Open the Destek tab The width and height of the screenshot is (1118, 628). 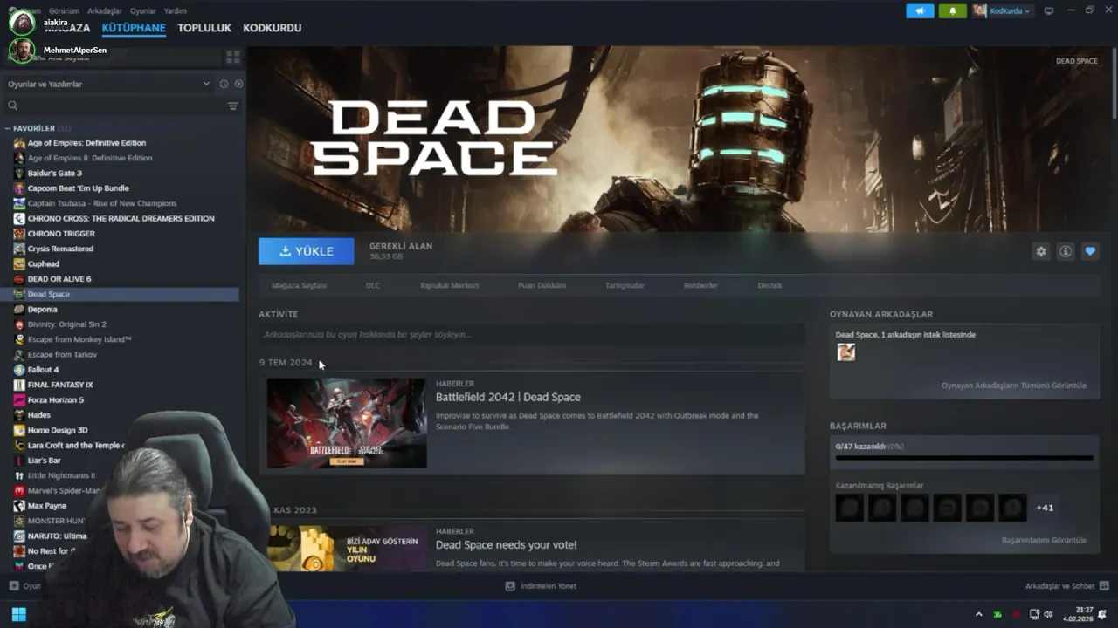[769, 285]
